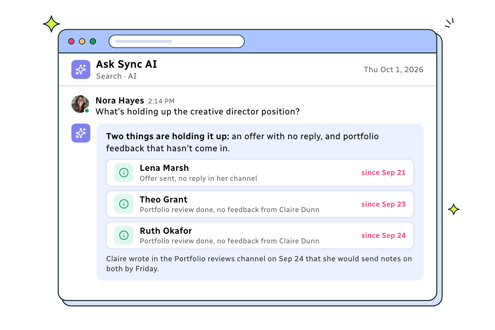495x330 pixels.
Task: Click the info icon on Lena Marsh card
Action: click(x=124, y=173)
